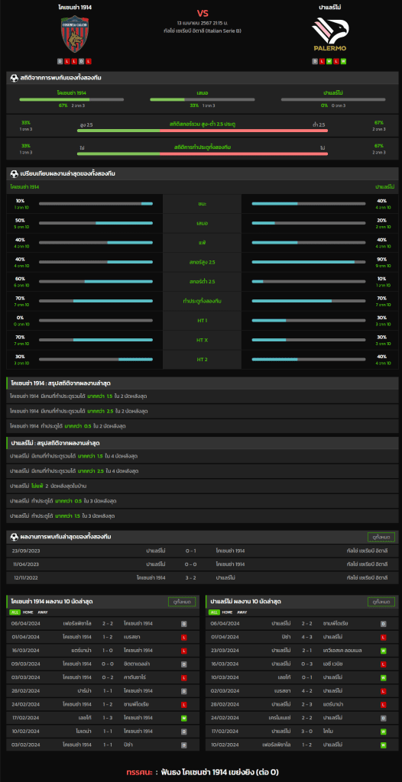Open the 23/09/2023 Palermo 0-1 Cosenza match
This screenshot has height=782, width=402.
coord(201,551)
